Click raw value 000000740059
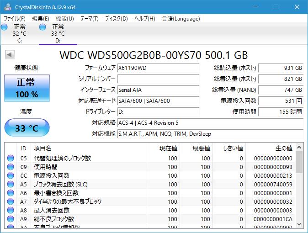 point(273,184)
